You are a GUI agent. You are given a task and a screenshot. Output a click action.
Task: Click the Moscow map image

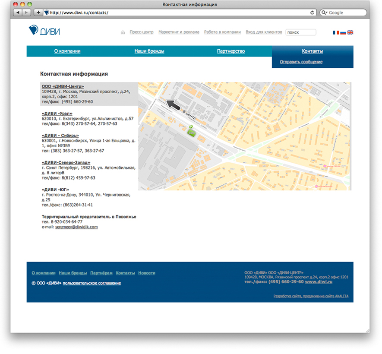(x=245, y=136)
